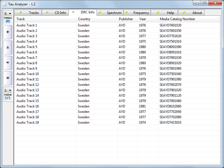Show the Frequency tab
Viewport: 224px width, 168px height.
pos(137,13)
